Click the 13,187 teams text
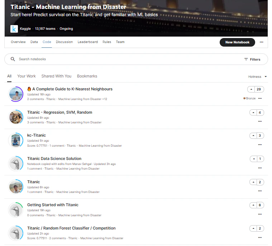Screen dimensions: 272x246 (45, 29)
